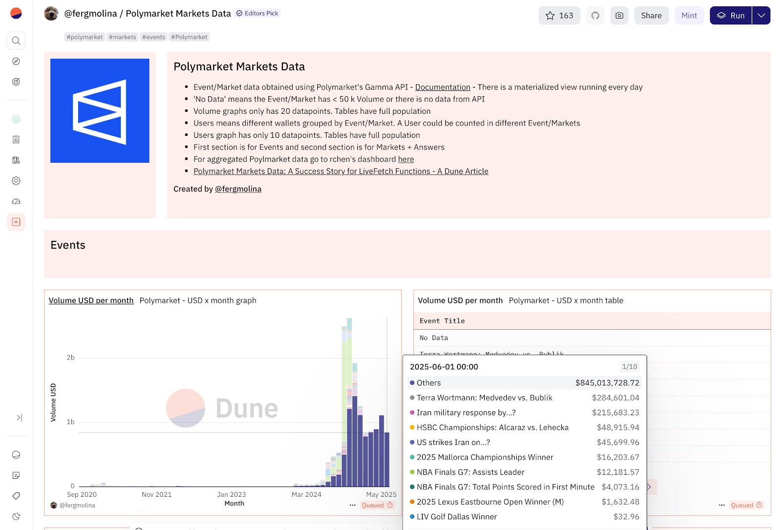Open the three-dots menu on the graph panel

tap(352, 505)
